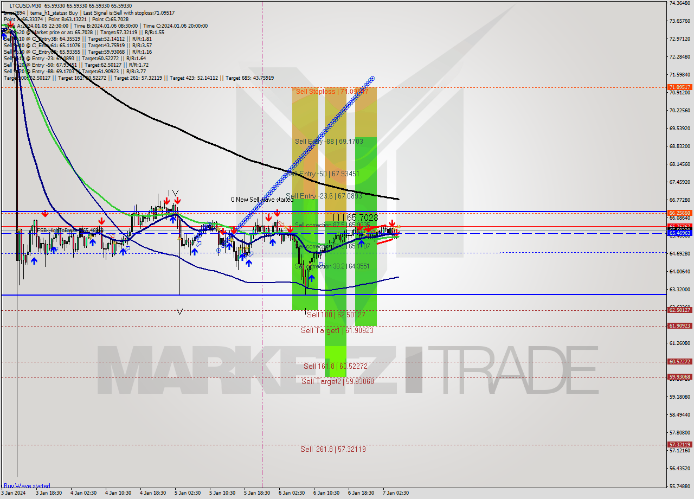Click the '3 Jan 2024' date on time axis
Image resolution: width=694 pixels, height=499 pixels.
pos(13,493)
